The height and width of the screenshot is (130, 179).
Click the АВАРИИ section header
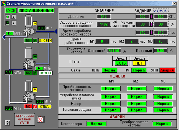point(117,117)
